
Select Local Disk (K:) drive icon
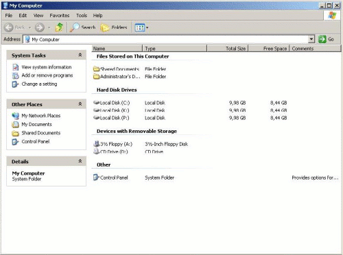pos(96,110)
